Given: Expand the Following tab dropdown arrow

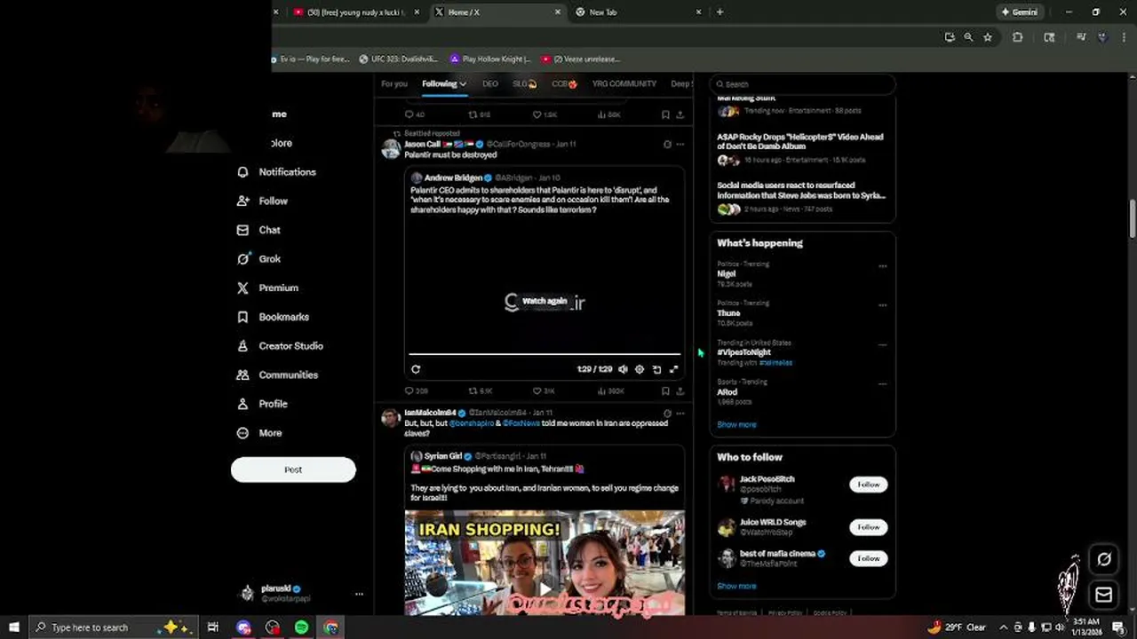Looking at the screenshot, I should coord(463,84).
